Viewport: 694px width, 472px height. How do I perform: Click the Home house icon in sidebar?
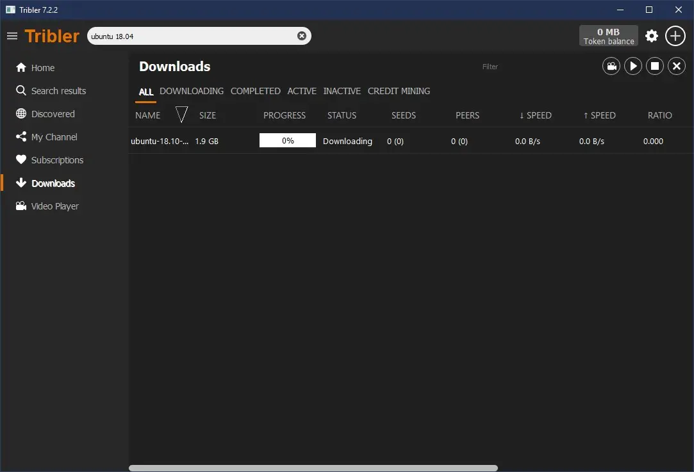tap(21, 67)
